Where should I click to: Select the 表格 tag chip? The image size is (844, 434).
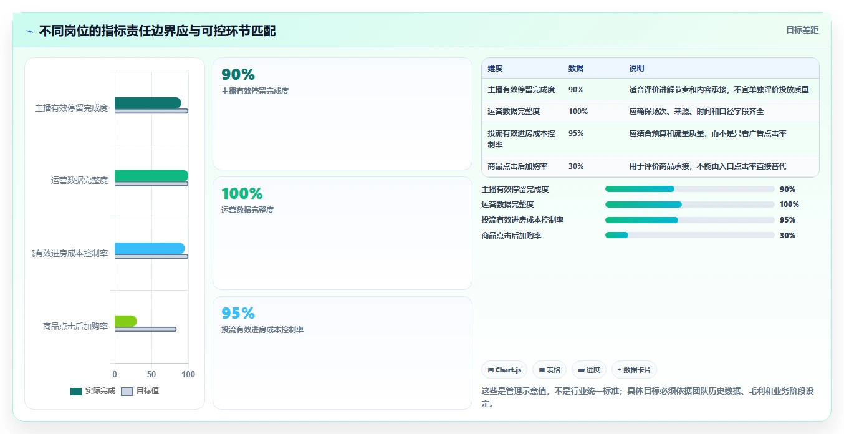(549, 370)
